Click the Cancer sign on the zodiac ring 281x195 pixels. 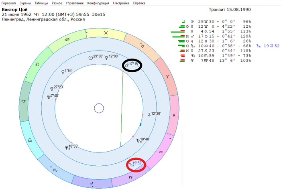click(x=67, y=40)
